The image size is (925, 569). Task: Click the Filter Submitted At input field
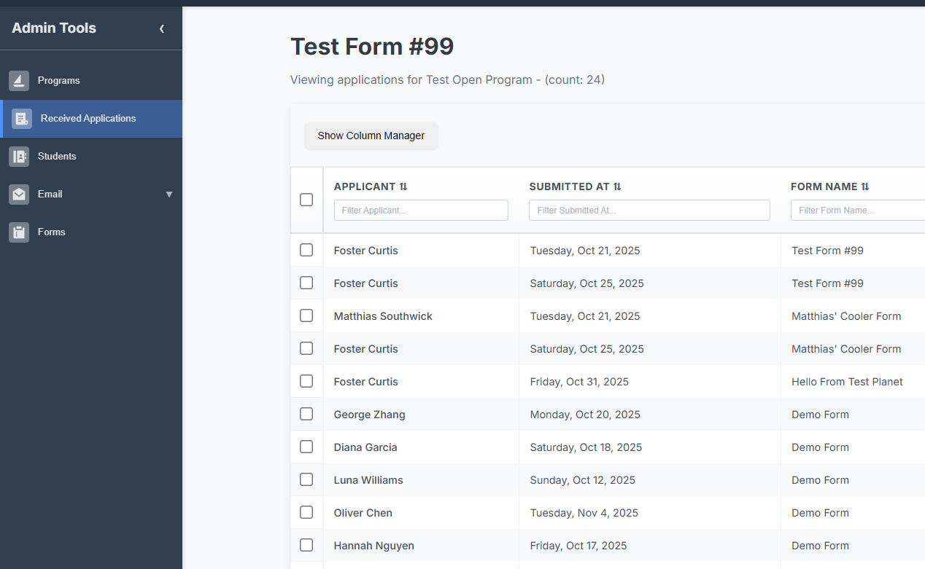pos(649,210)
